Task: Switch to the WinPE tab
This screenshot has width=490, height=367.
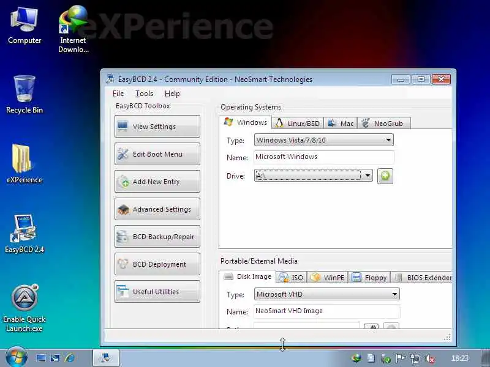Action: 328,278
